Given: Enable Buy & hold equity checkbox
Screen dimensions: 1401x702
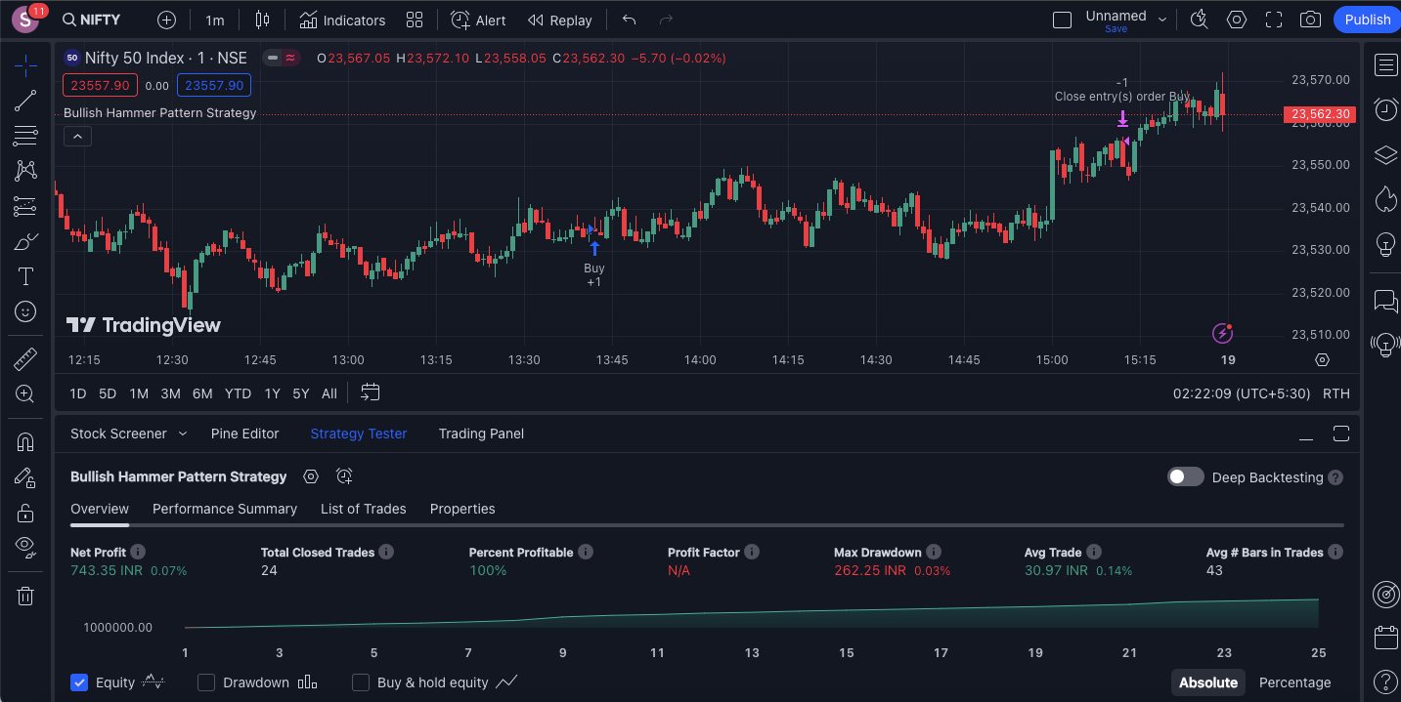Looking at the screenshot, I should [x=361, y=682].
